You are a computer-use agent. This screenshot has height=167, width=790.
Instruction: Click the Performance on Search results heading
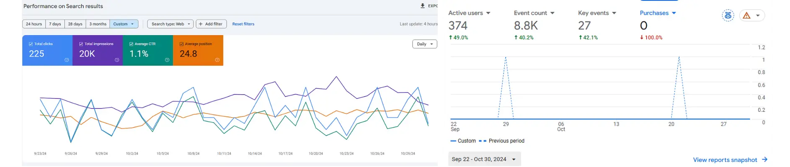(63, 6)
